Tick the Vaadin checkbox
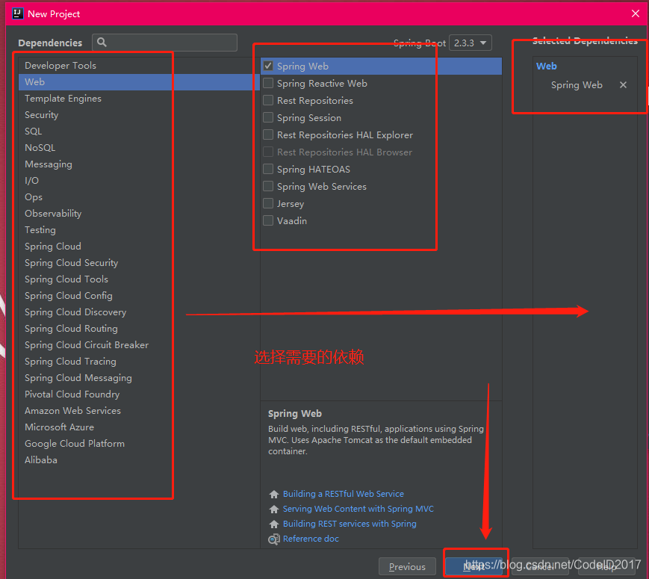649x579 pixels. [268, 220]
